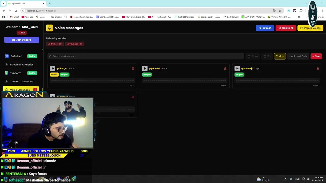Open a new browser tab
Image resolution: width=326 pixels, height=183 pixels.
click(x=50, y=3)
